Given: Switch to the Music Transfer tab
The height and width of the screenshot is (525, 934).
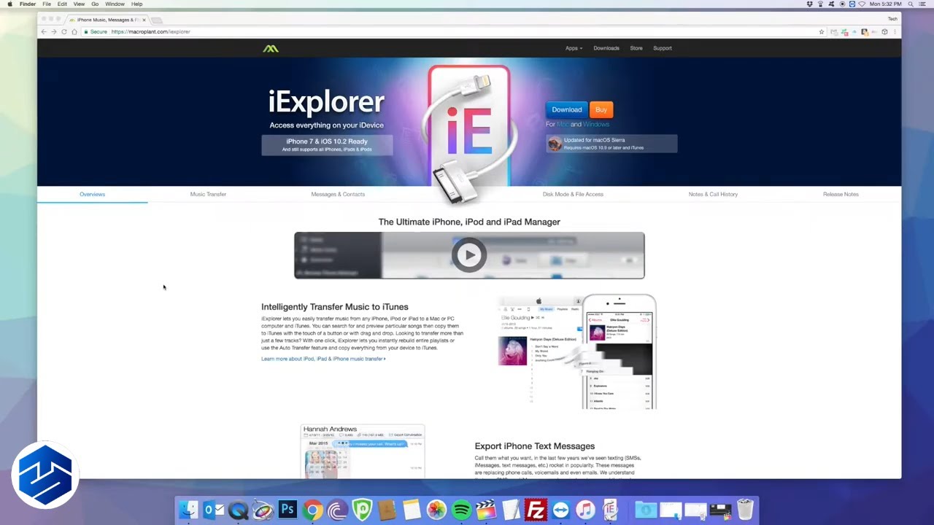Looking at the screenshot, I should click(x=208, y=194).
